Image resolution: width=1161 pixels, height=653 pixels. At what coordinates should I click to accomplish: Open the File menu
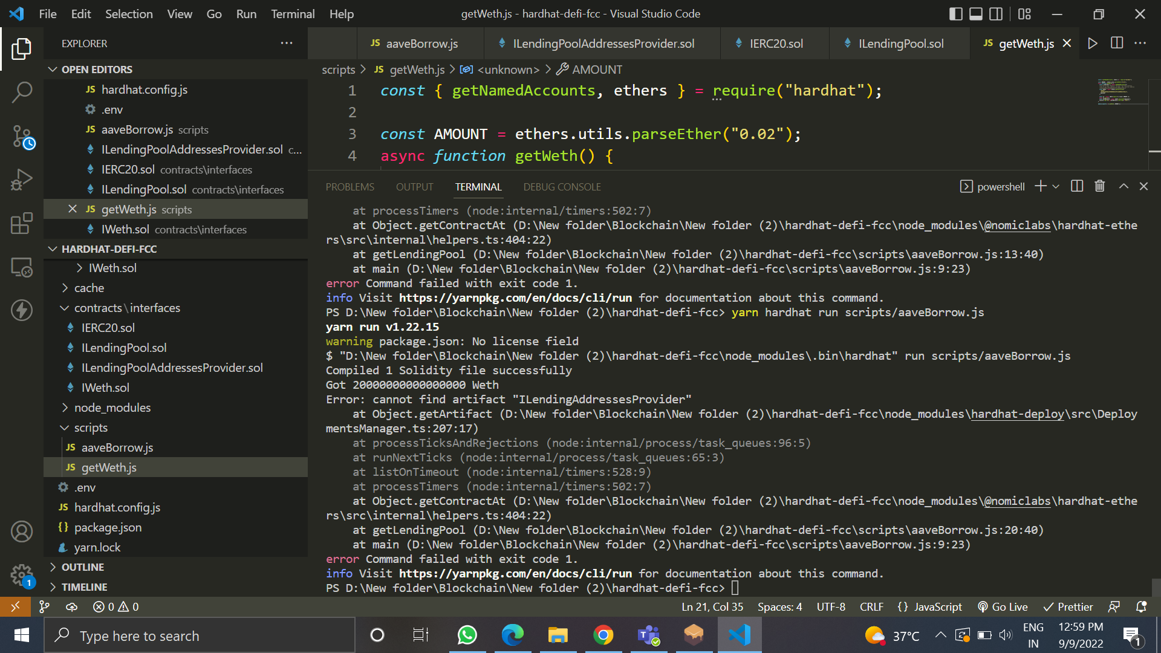[48, 14]
